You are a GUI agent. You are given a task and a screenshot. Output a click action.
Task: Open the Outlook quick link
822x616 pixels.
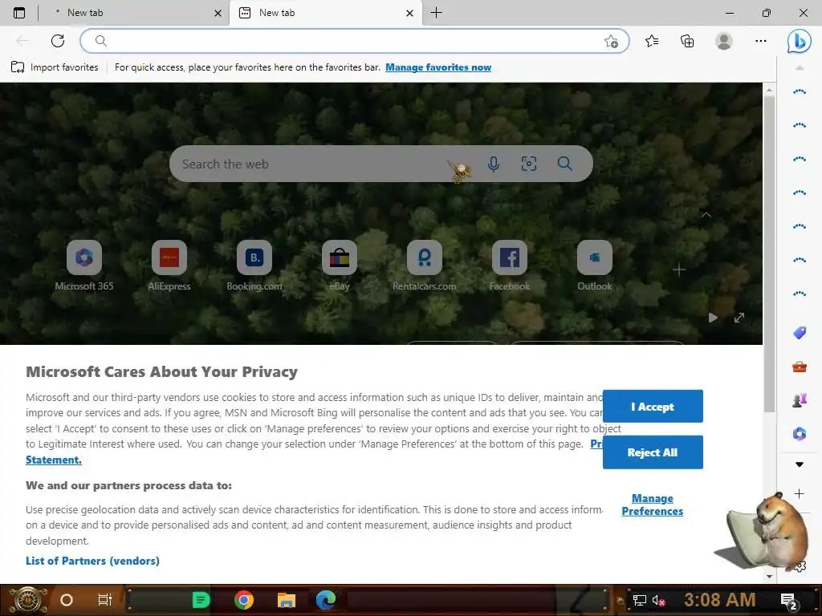pyautogui.click(x=595, y=265)
